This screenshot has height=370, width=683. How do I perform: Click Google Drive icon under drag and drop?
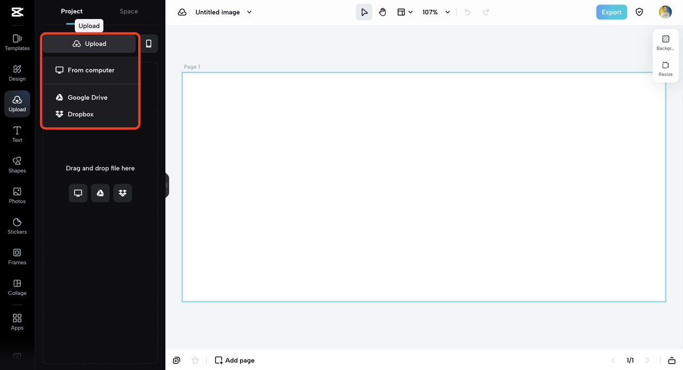100,193
